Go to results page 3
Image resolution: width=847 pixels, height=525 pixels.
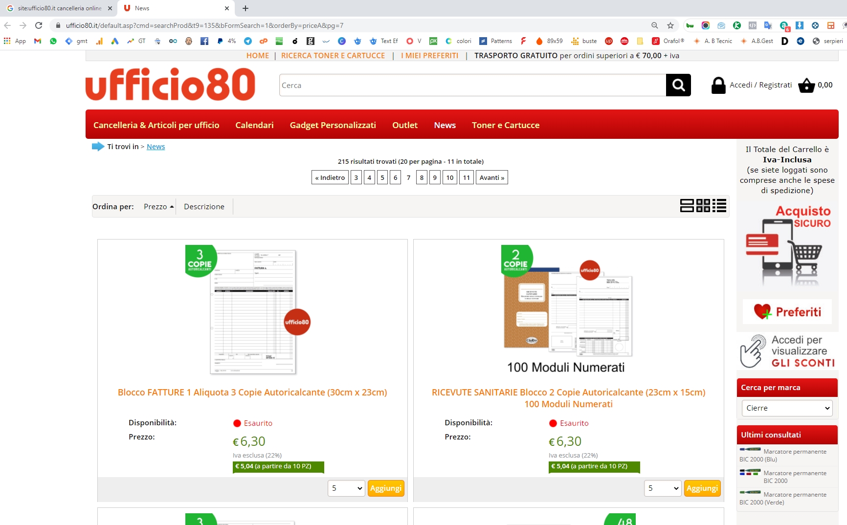(x=356, y=177)
